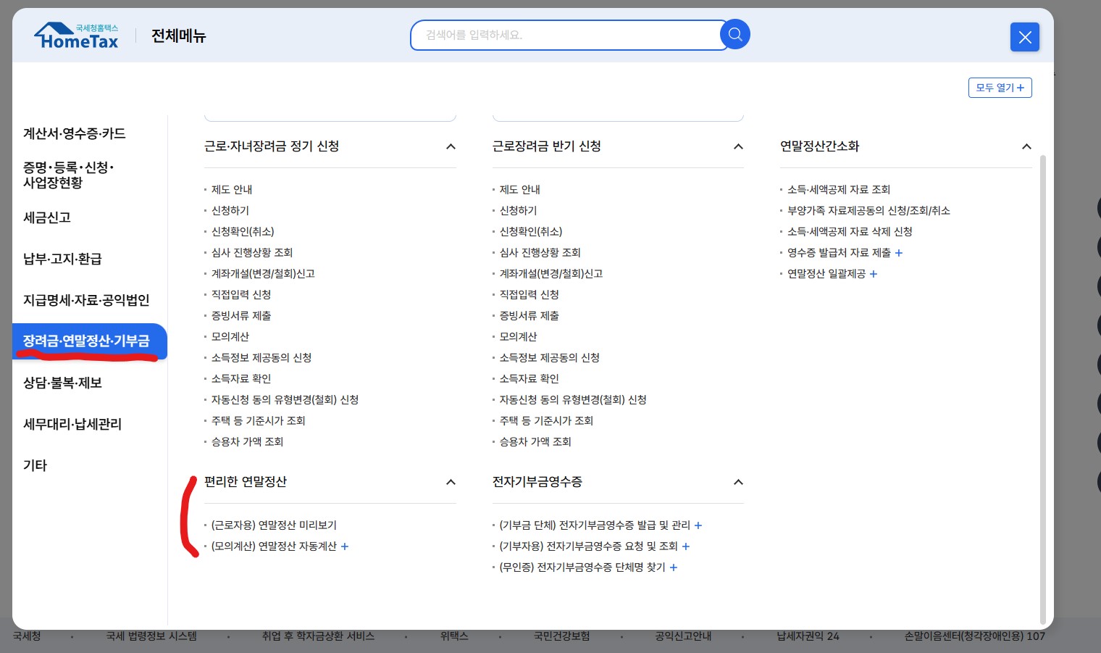Open (무인증) 전자기부금영수증 단체명 찾기 link
This screenshot has width=1101, height=653.
(x=582, y=567)
